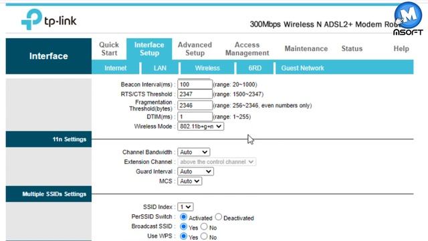Click the '(range: 1~255)' hint text
428x241 pixels.
point(232,116)
